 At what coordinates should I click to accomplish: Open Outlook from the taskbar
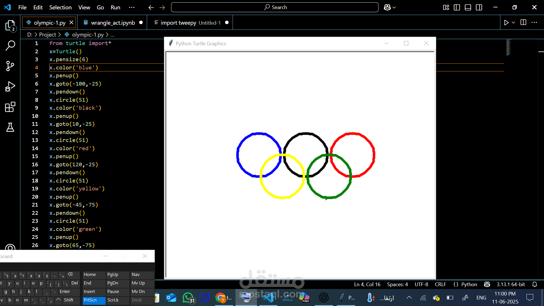(171, 298)
